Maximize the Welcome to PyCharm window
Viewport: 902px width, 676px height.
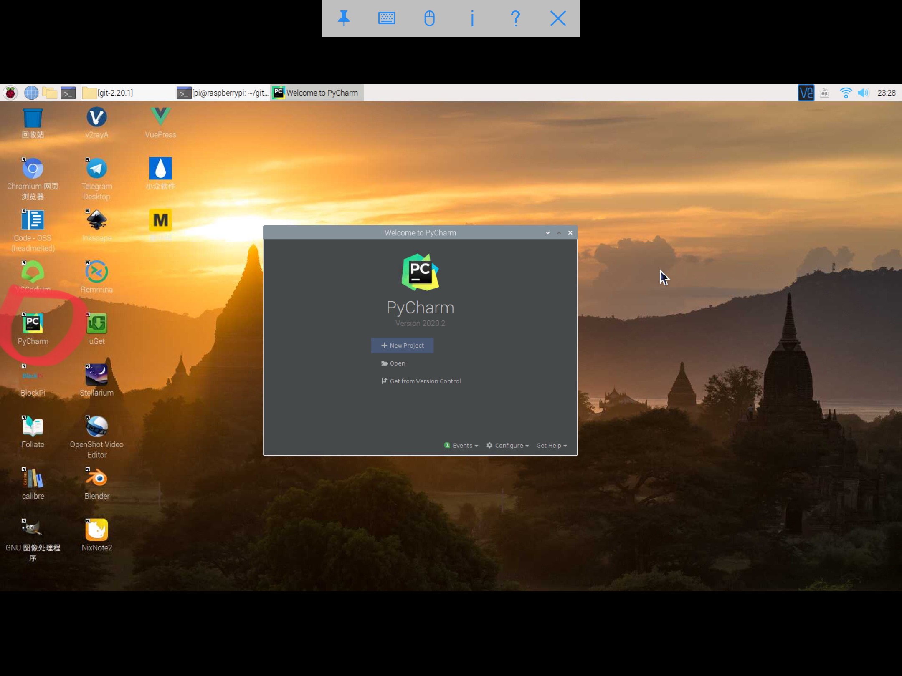click(x=559, y=233)
